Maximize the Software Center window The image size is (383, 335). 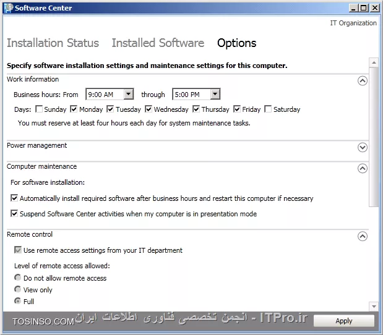[x=363, y=8]
